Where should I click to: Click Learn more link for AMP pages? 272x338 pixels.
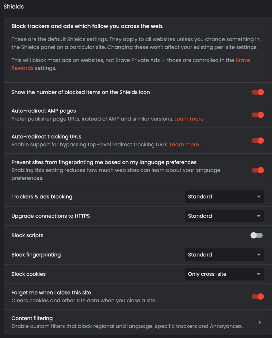click(189, 119)
